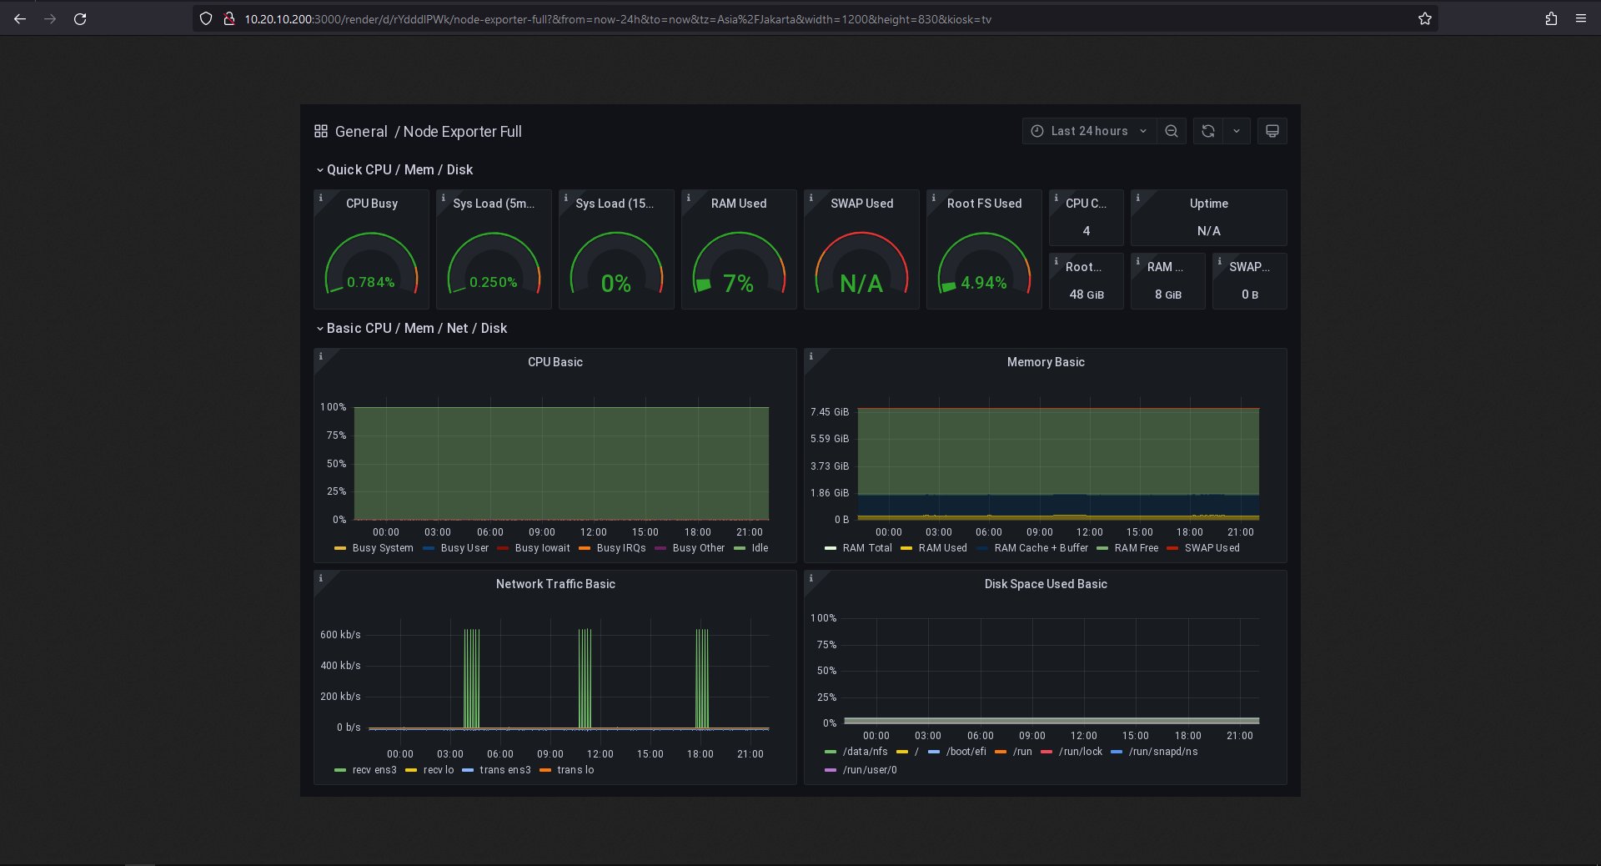Click the SWAP Used legend color swatch
Image resolution: width=1601 pixels, height=866 pixels.
(1172, 548)
